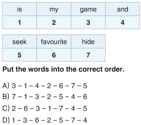Viewport: 141px width, 125px height.
Task: Click the word "is" cell
Action: (x=19, y=9)
